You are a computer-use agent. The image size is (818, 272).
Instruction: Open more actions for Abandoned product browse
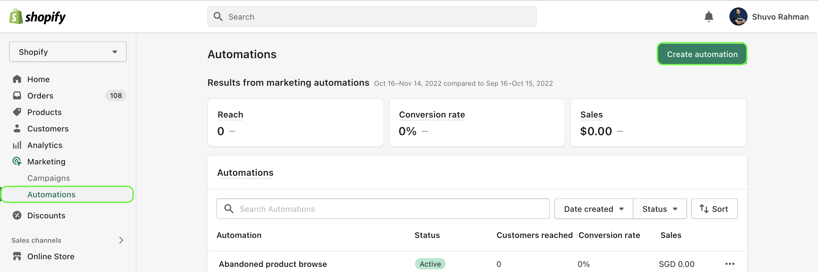click(730, 264)
